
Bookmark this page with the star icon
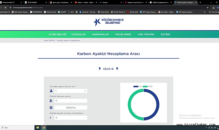pyautogui.click(x=207, y=8)
